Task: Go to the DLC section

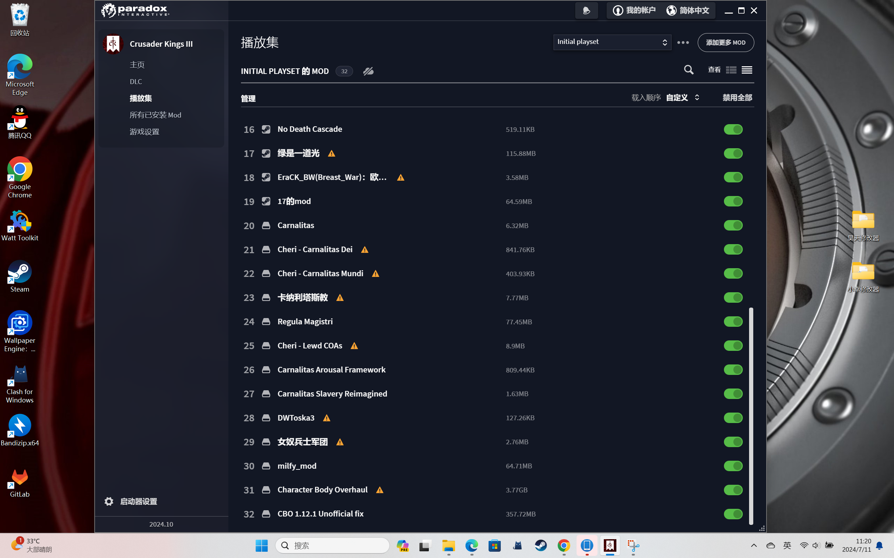Action: tap(135, 82)
